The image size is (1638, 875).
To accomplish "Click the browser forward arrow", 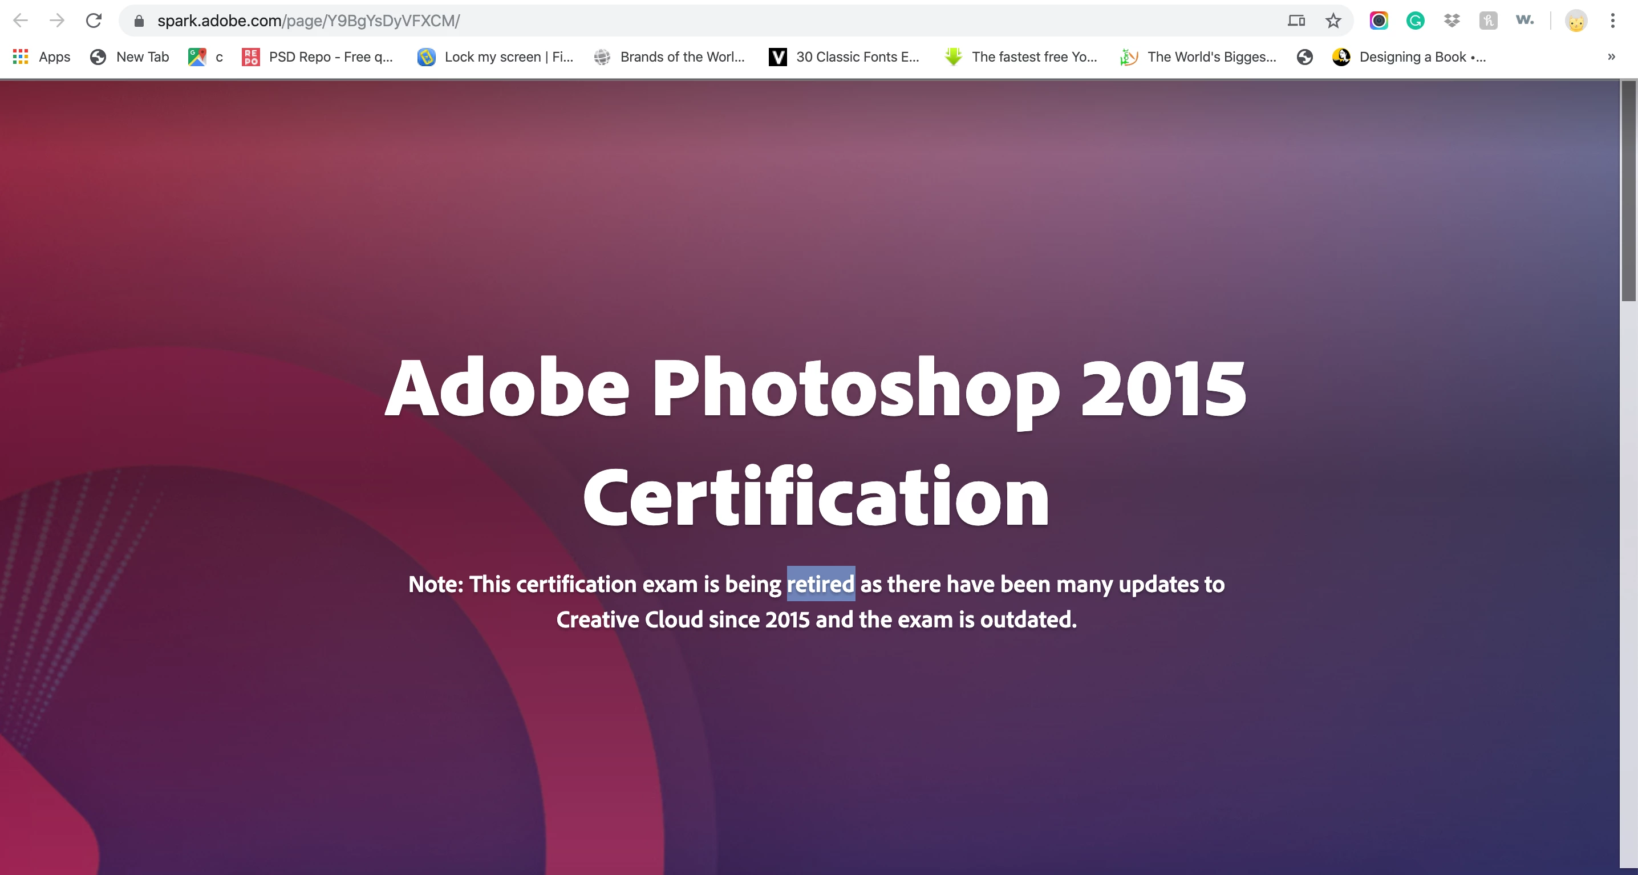I will pos(57,21).
